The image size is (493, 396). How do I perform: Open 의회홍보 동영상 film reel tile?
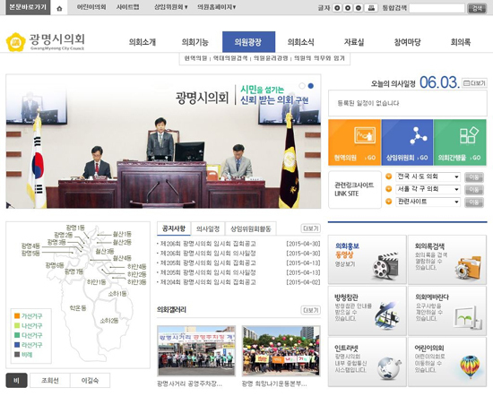tap(367, 260)
